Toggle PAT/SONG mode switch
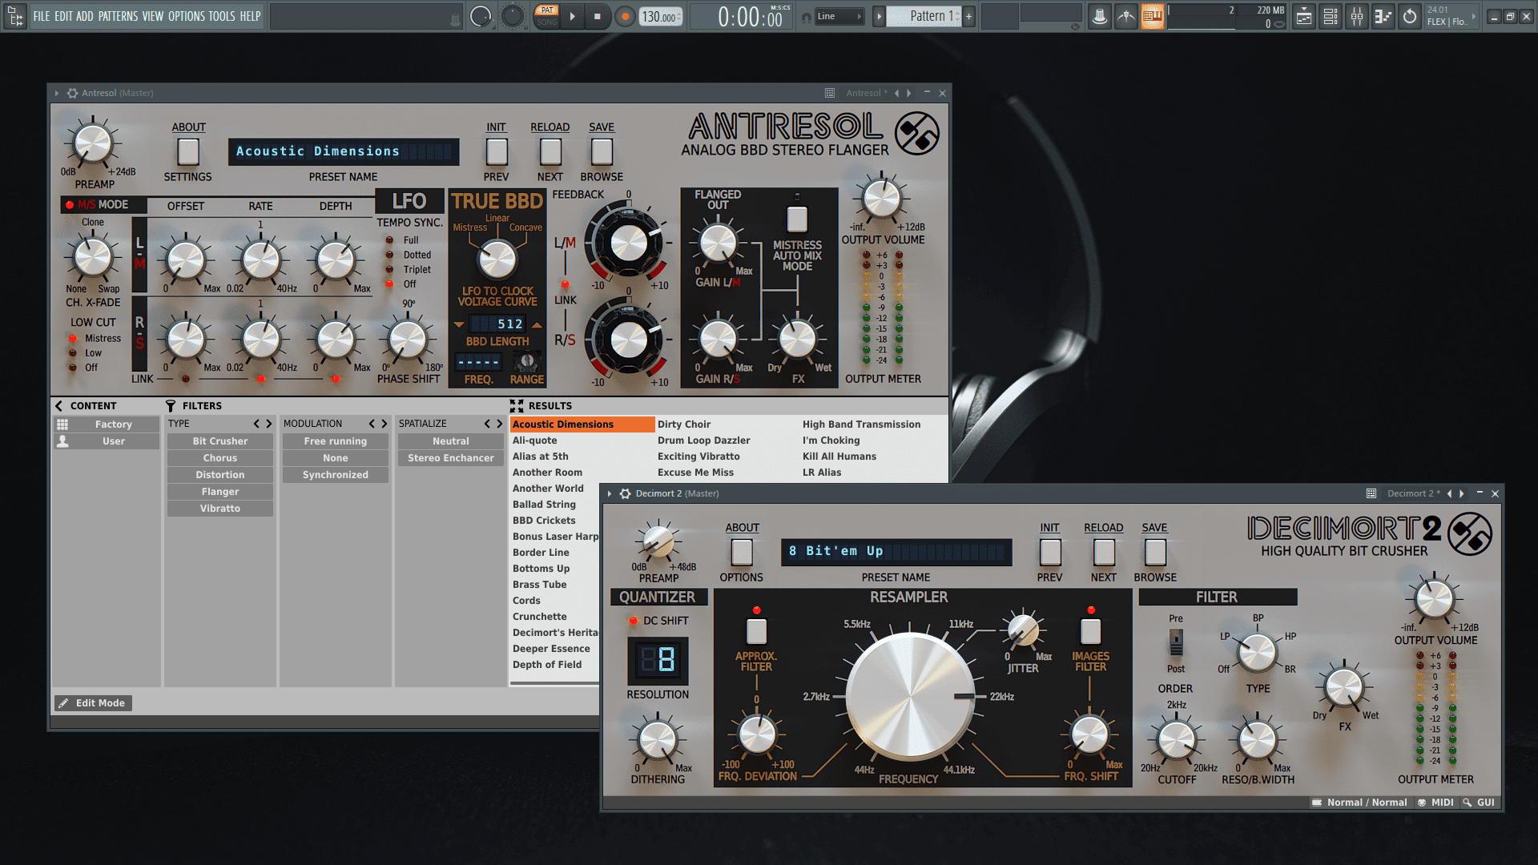Screen dimensions: 1538x865 [547, 16]
